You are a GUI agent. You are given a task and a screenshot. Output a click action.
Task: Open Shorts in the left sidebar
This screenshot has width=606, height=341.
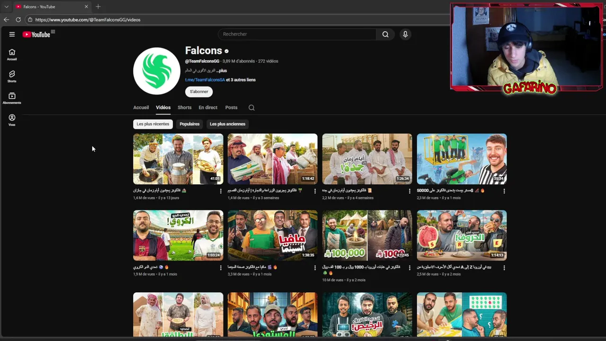[x=12, y=76]
